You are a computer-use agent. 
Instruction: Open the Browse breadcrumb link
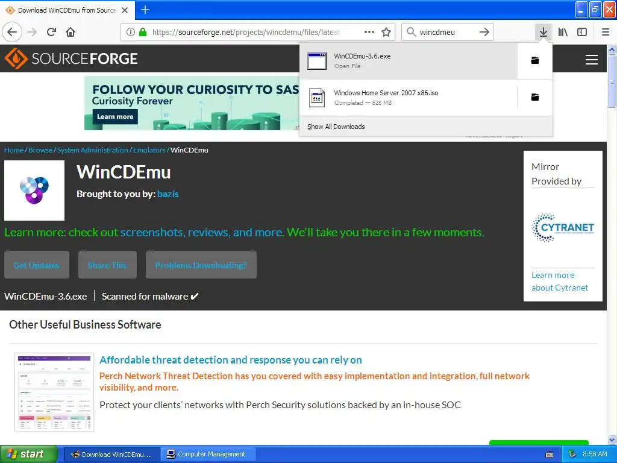[40, 150]
